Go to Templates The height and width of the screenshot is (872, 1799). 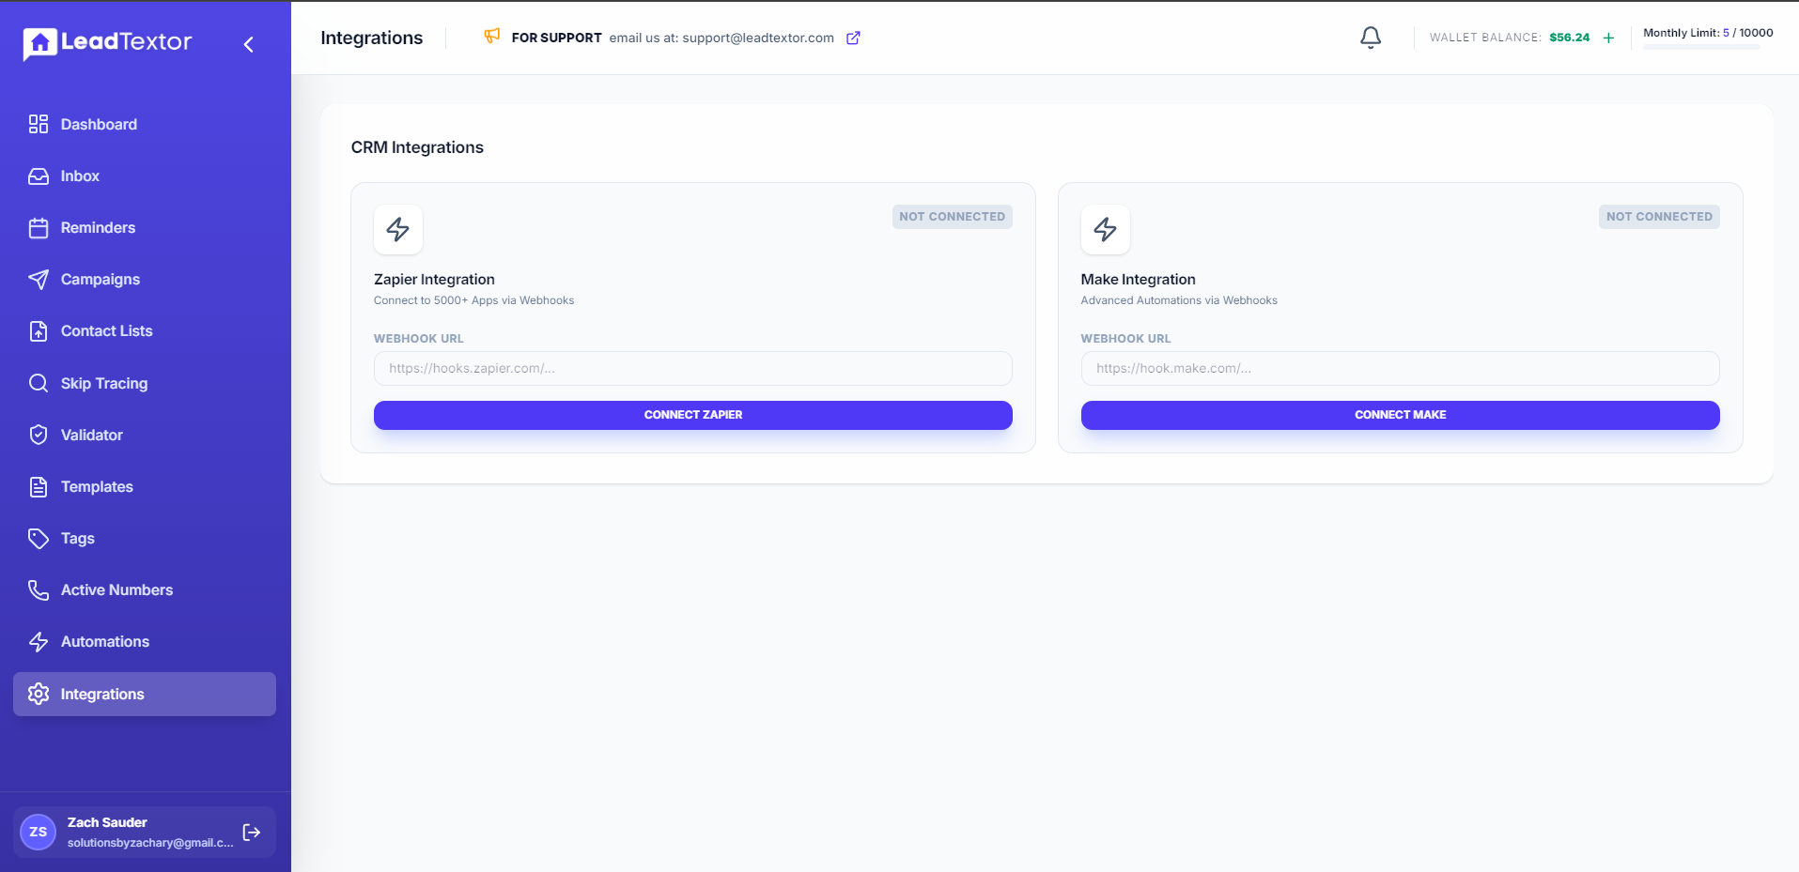click(145, 486)
